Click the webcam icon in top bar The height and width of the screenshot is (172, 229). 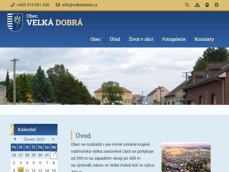pos(207,5)
